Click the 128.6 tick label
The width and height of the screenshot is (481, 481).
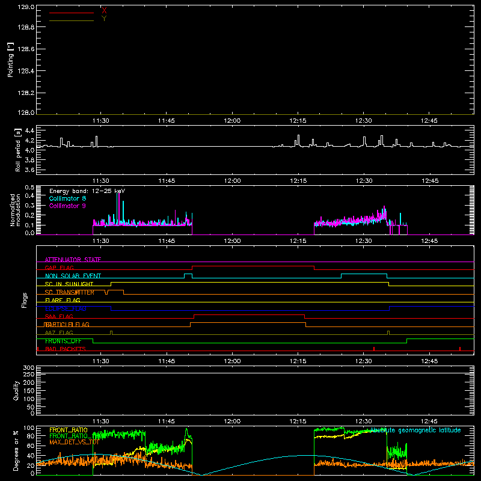tap(26, 49)
